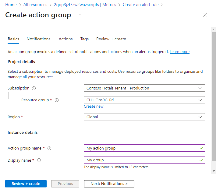216x192 pixels.
Task: Click the info icon beside Resource group
Action: pyautogui.click(x=57, y=100)
